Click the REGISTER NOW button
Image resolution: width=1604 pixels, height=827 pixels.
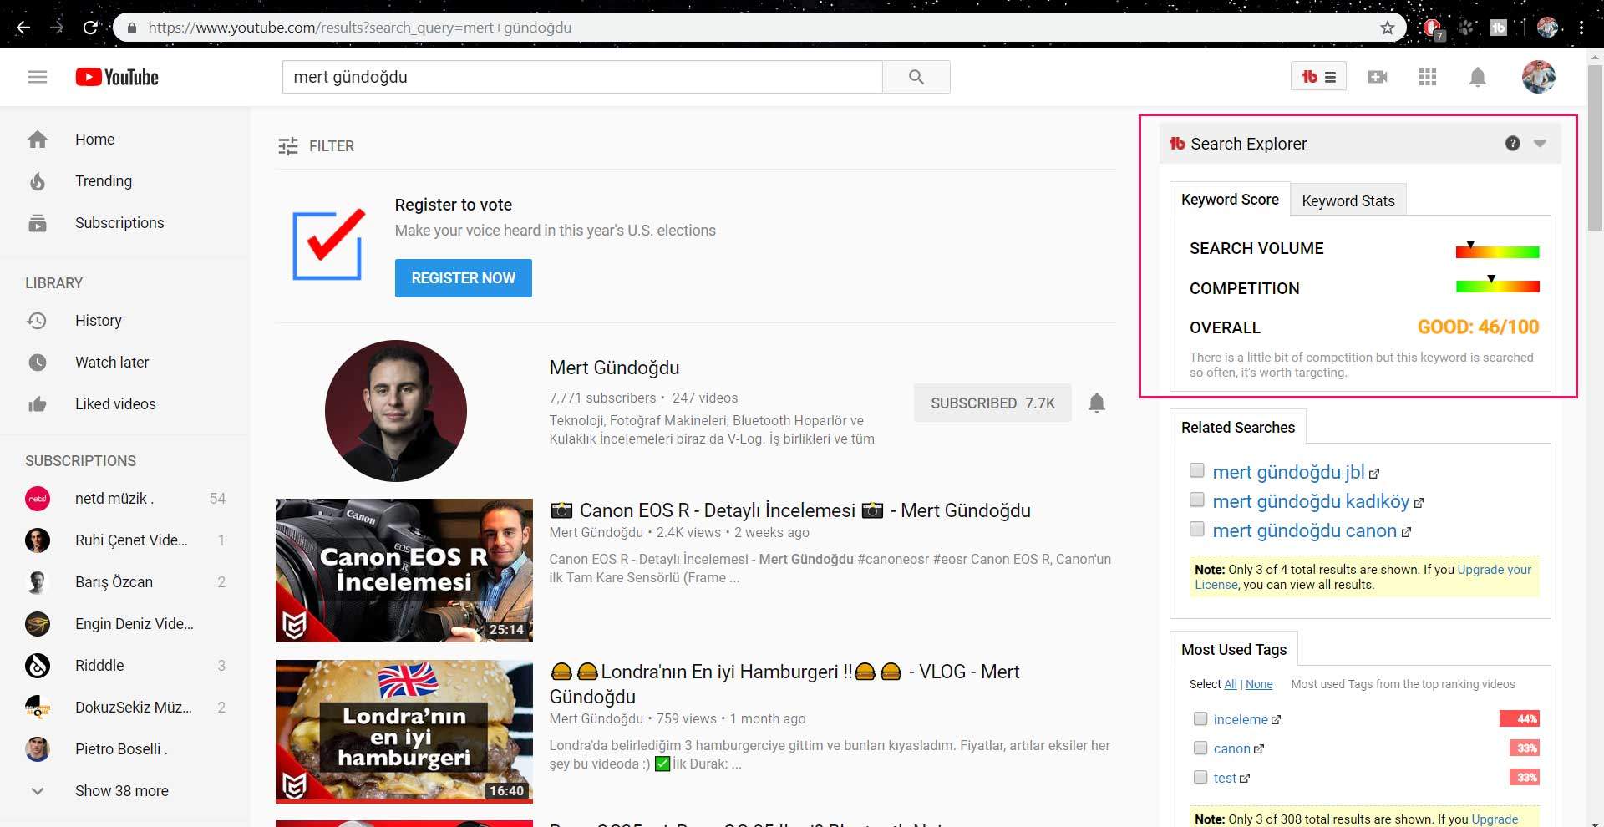click(463, 278)
